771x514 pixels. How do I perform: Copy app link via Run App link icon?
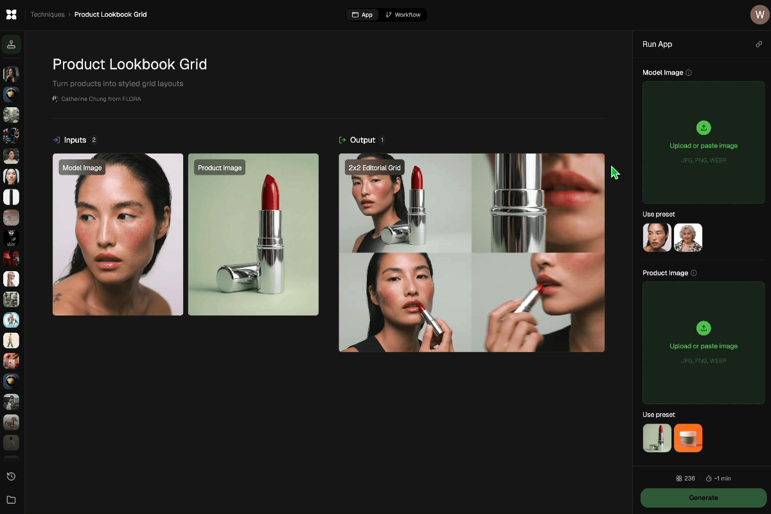click(x=759, y=44)
